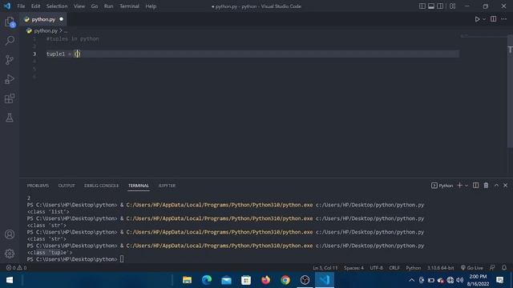Switch to the PROBLEMS panel tab
Viewport: 513px width, 288px height.
click(x=38, y=186)
